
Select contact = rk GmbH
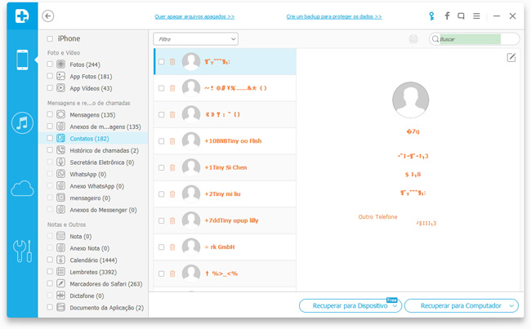pyautogui.click(x=225, y=247)
